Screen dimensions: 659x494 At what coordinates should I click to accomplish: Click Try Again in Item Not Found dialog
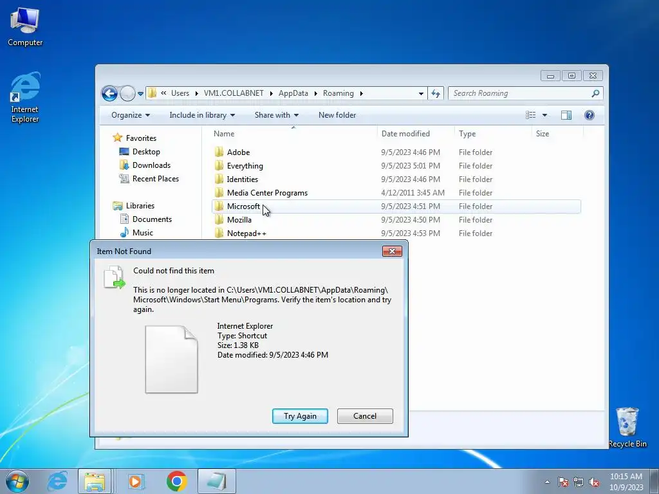[300, 416]
